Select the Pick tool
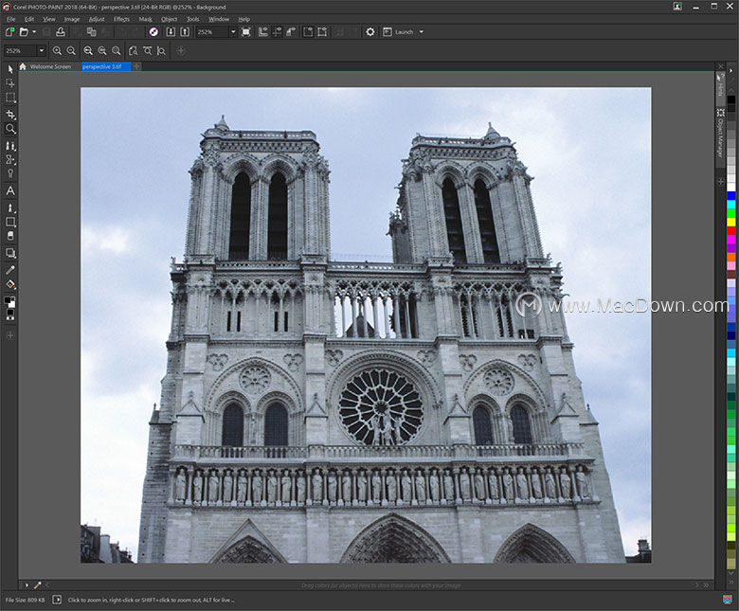This screenshot has height=611, width=739. click(x=10, y=69)
